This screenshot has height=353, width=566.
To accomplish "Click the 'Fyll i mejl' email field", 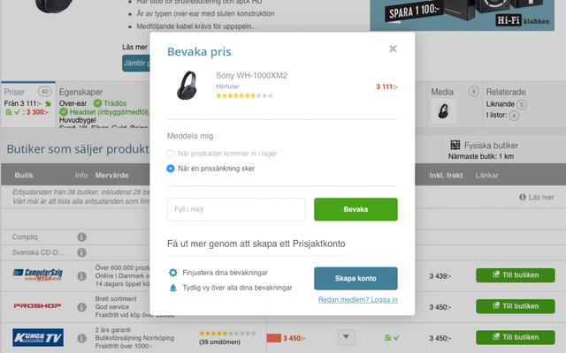I will pyautogui.click(x=236, y=209).
